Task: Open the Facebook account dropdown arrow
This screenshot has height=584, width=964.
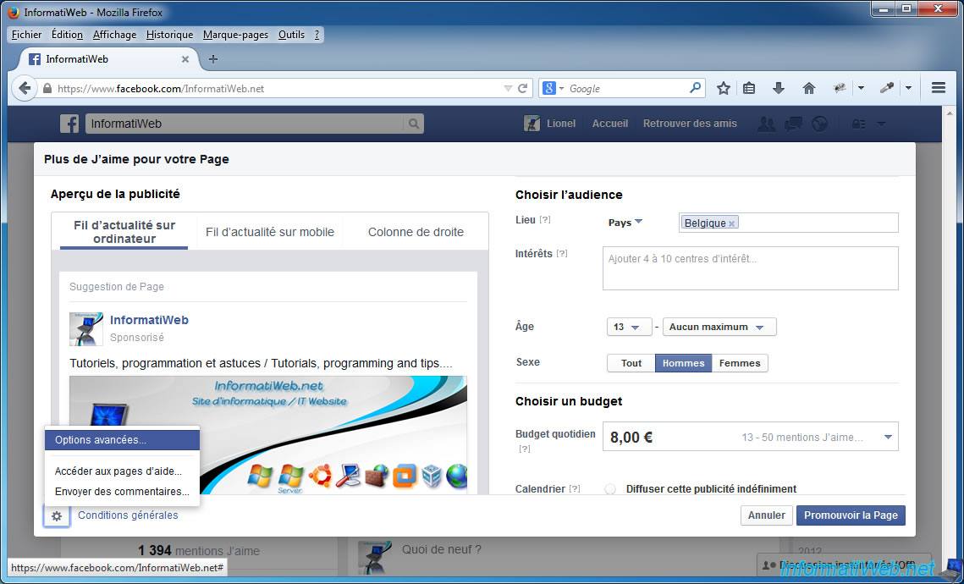Action: click(882, 124)
